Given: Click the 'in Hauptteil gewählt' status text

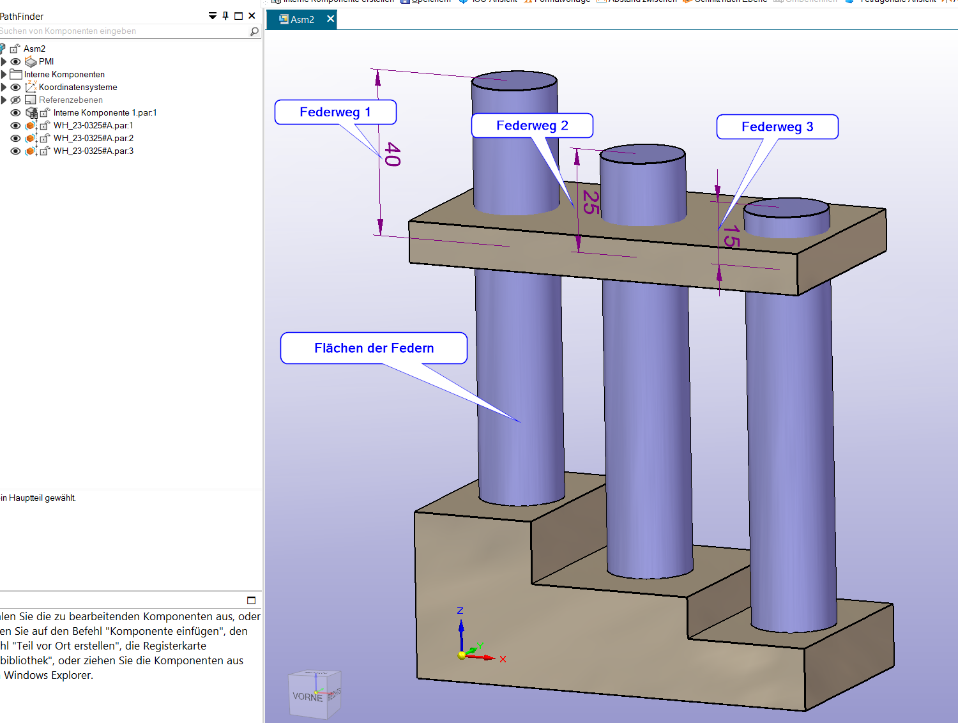Looking at the screenshot, I should [x=38, y=498].
